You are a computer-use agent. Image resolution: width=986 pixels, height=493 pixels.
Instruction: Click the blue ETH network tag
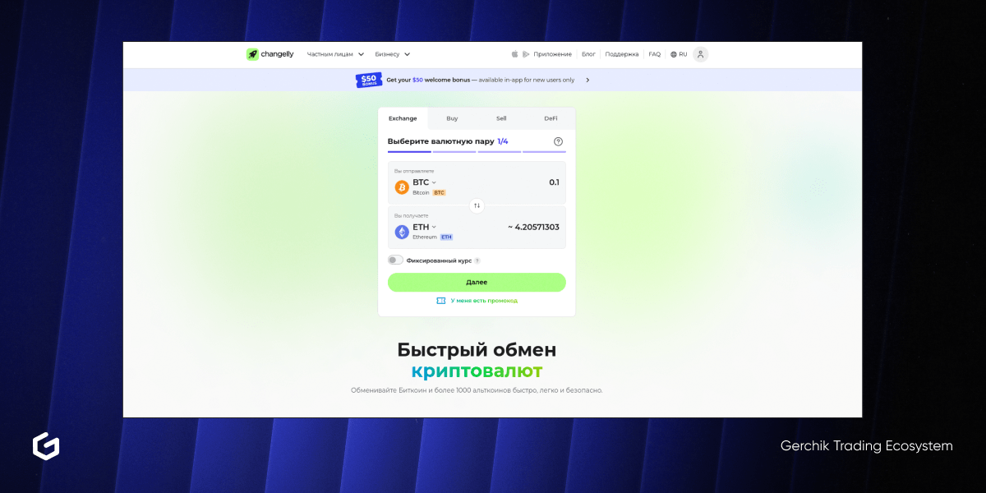pos(446,237)
